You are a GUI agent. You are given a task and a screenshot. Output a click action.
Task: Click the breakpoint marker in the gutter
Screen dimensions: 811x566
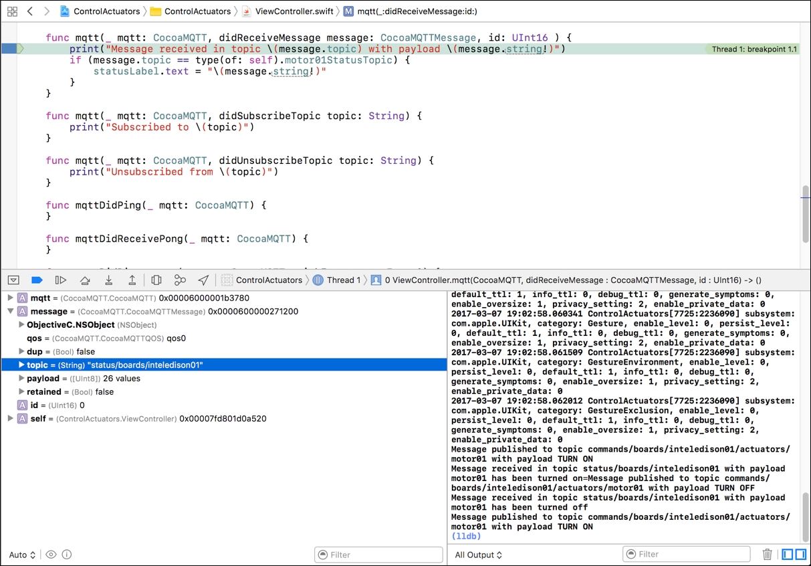[x=11, y=49]
